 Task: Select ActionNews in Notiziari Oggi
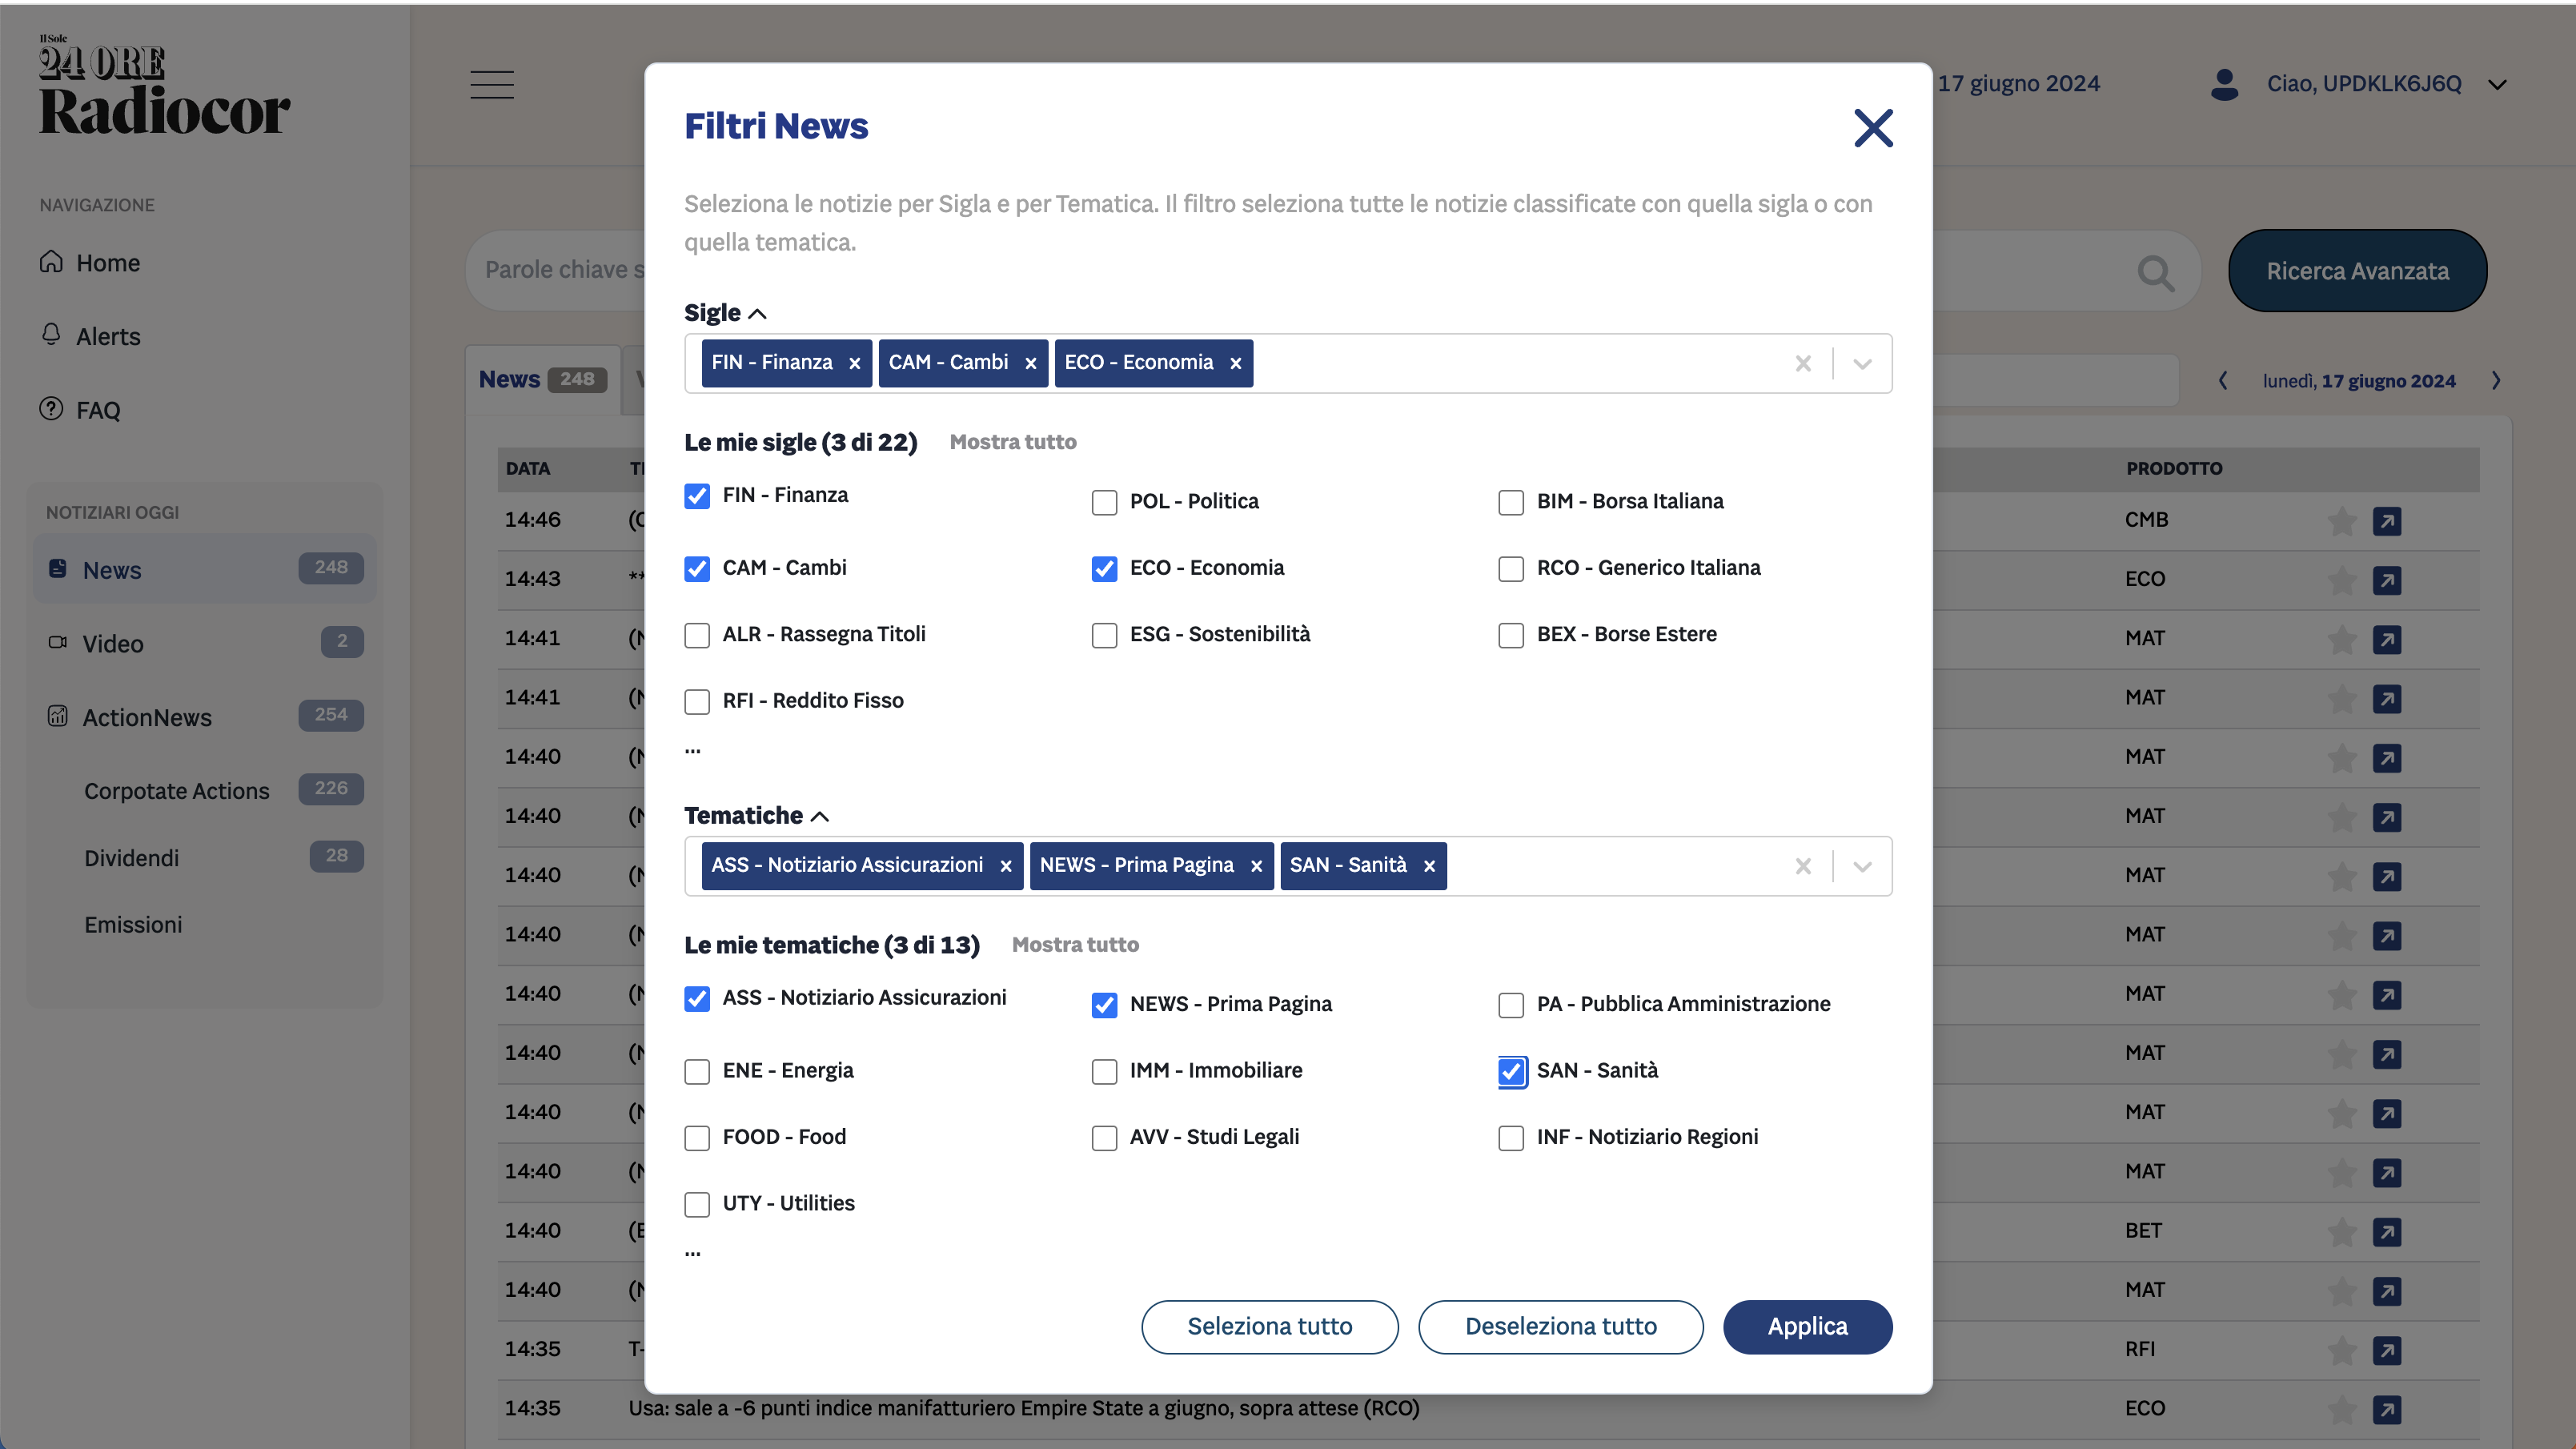click(x=147, y=717)
